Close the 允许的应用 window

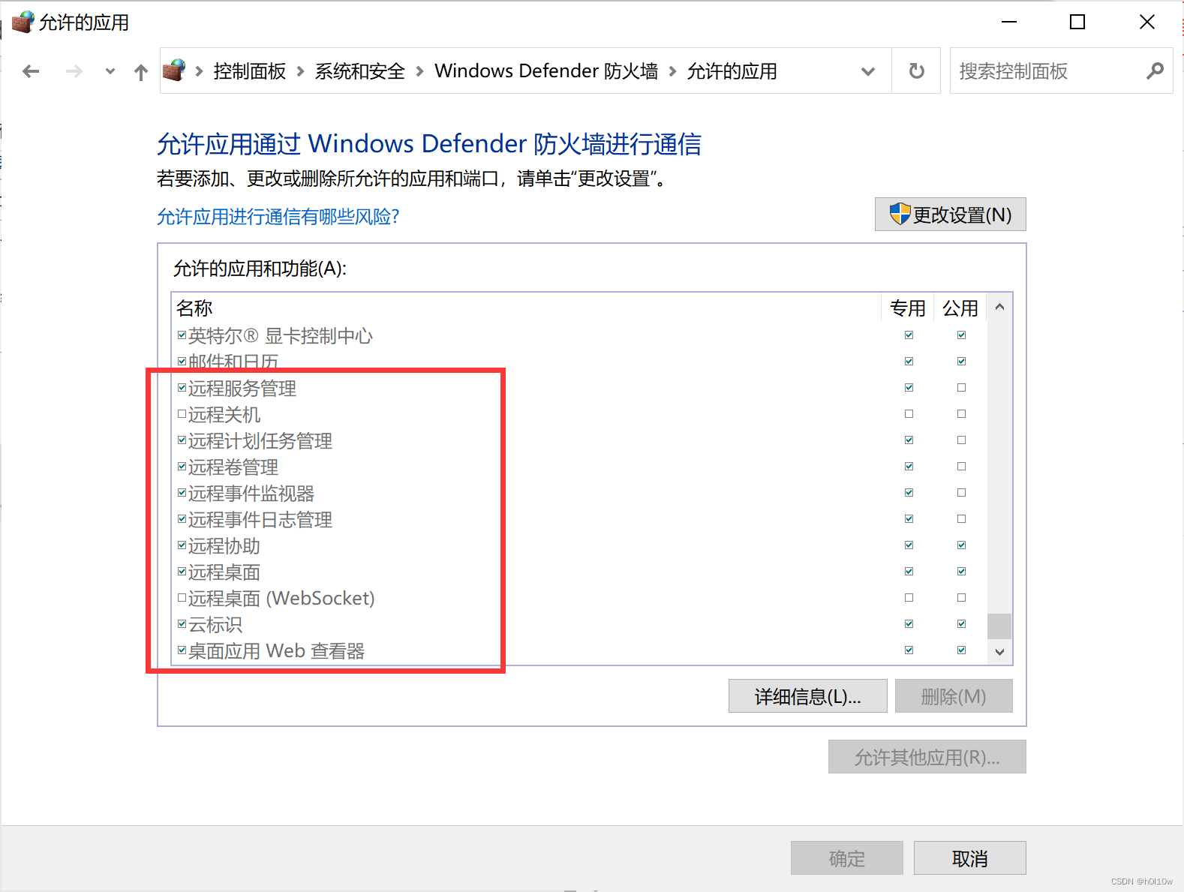(x=1146, y=22)
